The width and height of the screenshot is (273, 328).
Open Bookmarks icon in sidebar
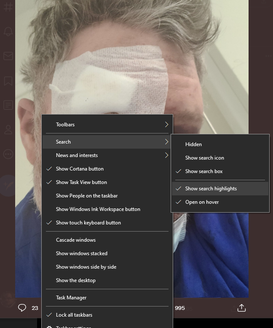[8, 81]
